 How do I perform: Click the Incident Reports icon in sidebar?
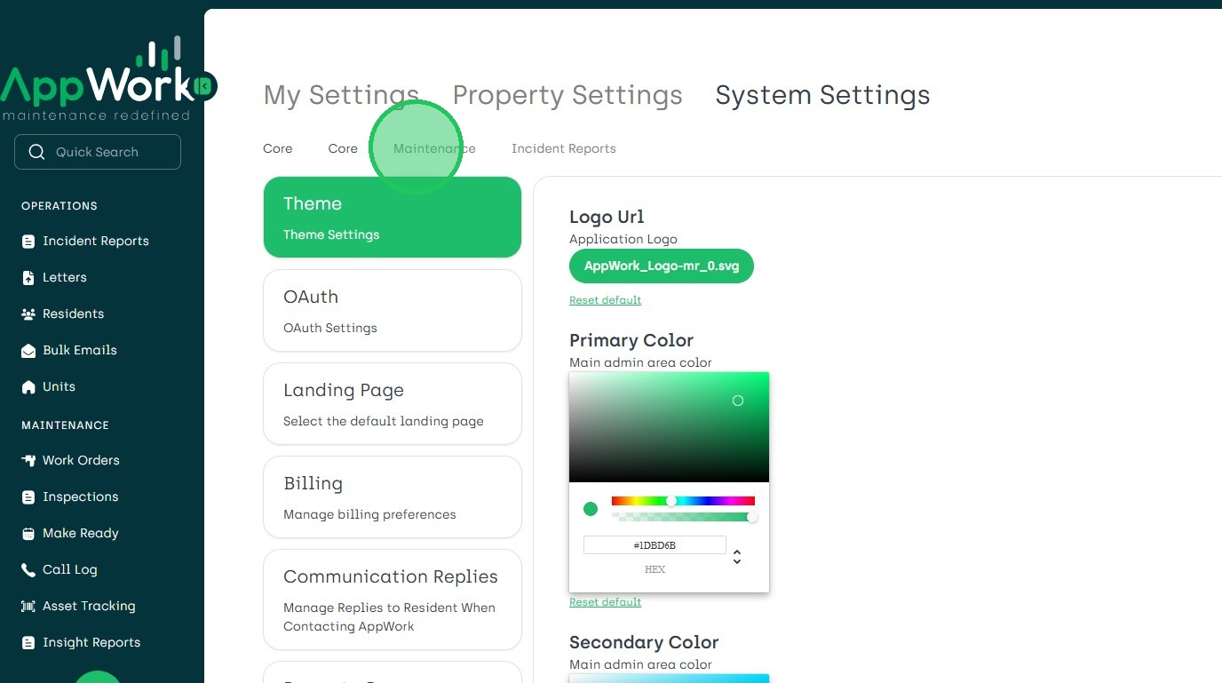[28, 242]
